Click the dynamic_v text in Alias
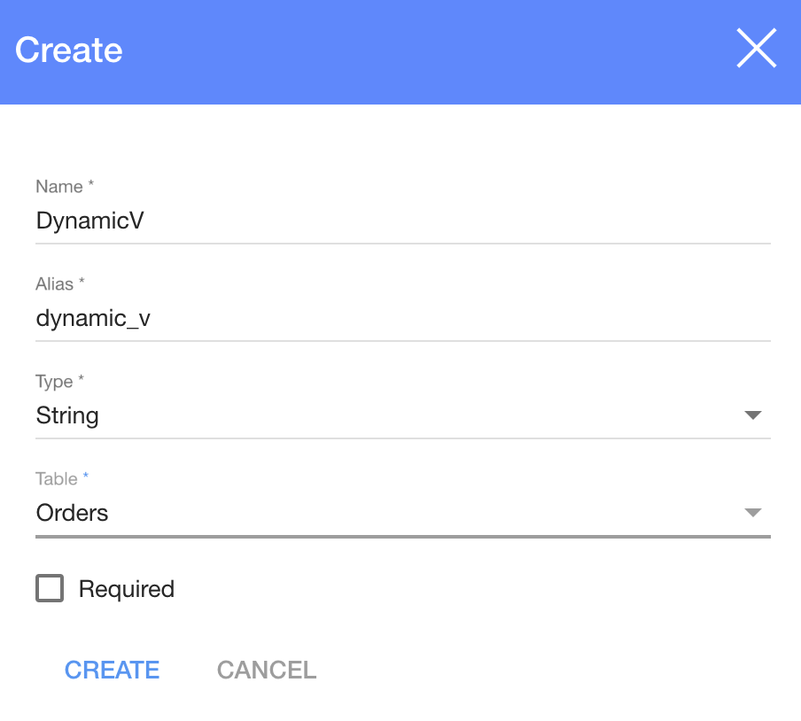This screenshot has width=801, height=721. (93, 318)
